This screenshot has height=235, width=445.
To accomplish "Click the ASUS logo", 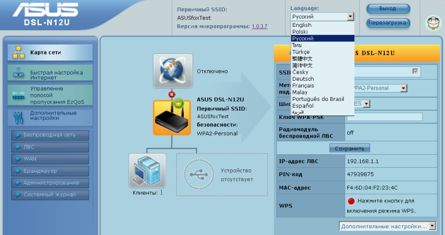I will pyautogui.click(x=46, y=10).
